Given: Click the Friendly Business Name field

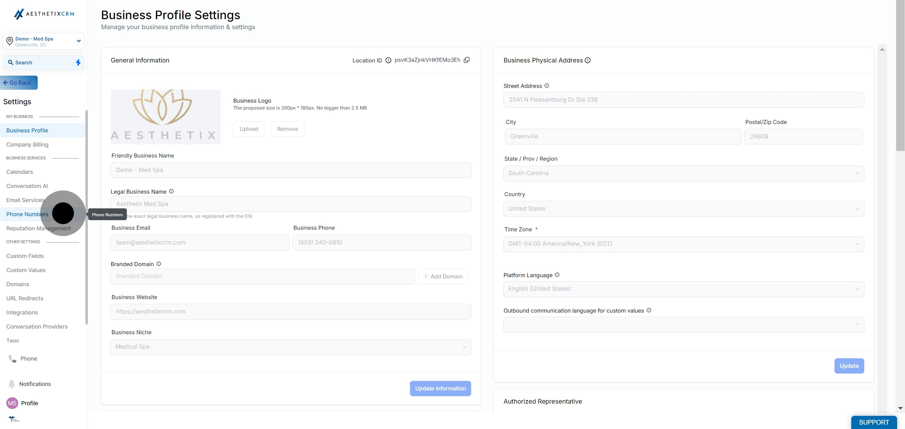Looking at the screenshot, I should tap(291, 170).
